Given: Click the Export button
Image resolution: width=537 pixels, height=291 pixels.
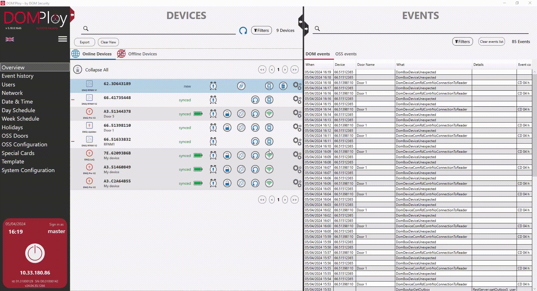Looking at the screenshot, I should (84, 42).
